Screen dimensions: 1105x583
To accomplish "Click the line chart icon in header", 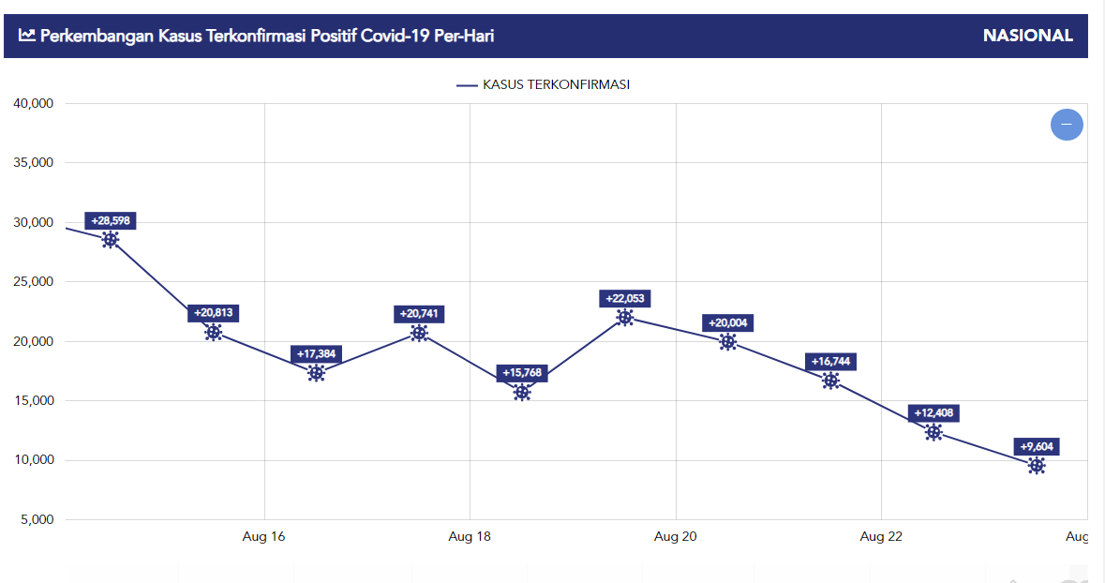I will pyautogui.click(x=27, y=36).
